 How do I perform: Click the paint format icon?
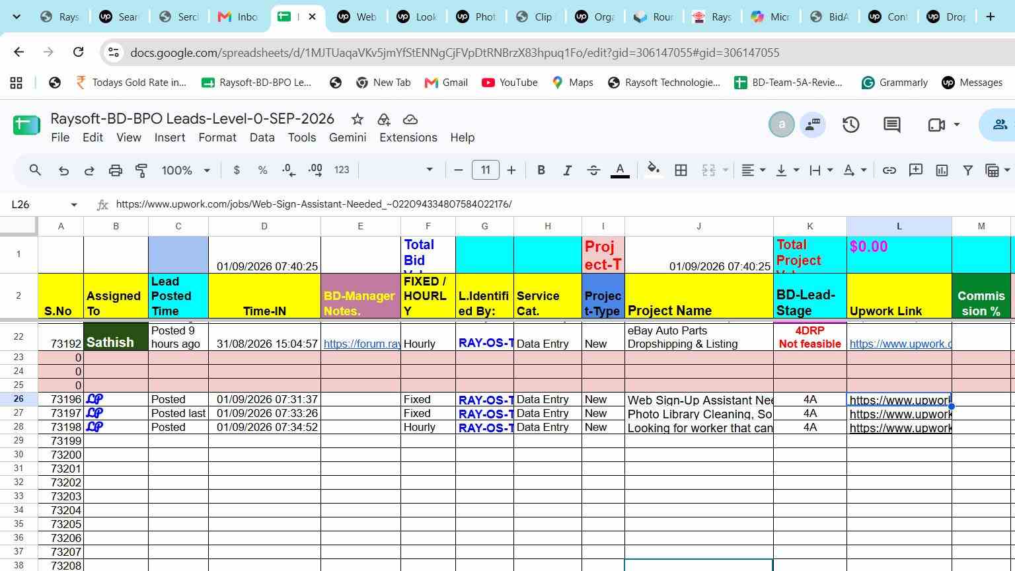click(x=141, y=171)
